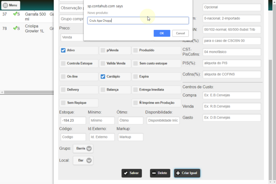The height and width of the screenshot is (184, 276).
Task: Check the Expira option
Action: click(x=135, y=76)
